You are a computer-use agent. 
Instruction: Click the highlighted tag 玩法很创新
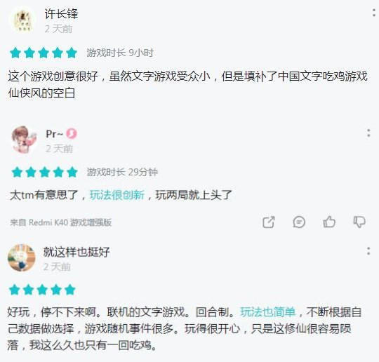tap(117, 195)
